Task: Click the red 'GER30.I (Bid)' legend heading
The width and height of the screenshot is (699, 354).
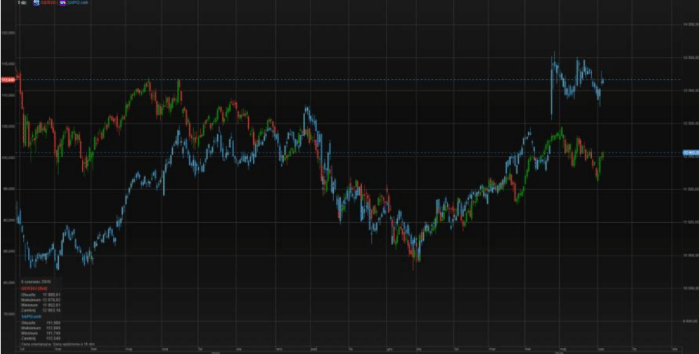Action: point(34,289)
